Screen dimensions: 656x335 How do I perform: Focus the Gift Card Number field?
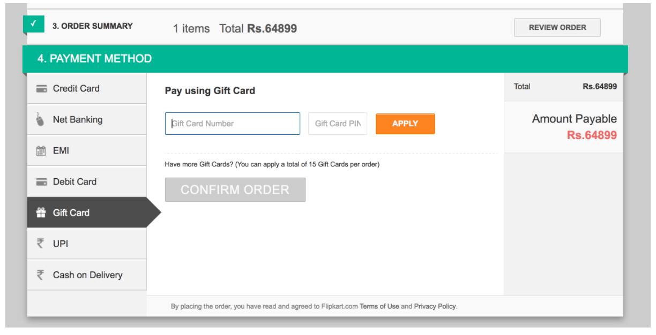[x=232, y=124]
